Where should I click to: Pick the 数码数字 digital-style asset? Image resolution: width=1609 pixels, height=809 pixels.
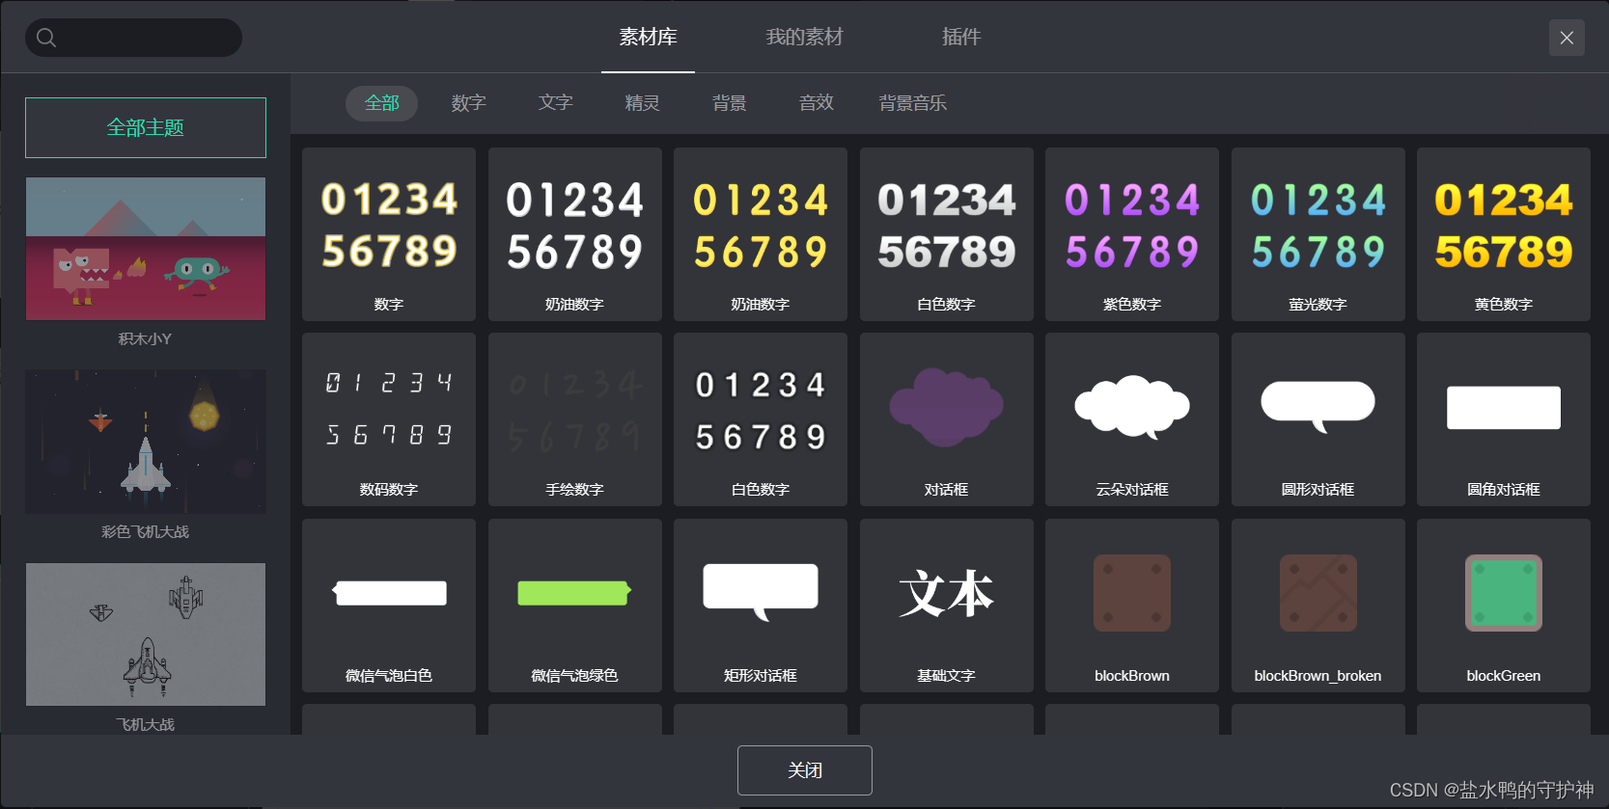tap(389, 419)
